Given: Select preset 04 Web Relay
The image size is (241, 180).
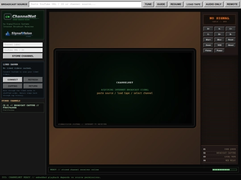Looking at the screenshot, I should [219, 160].
